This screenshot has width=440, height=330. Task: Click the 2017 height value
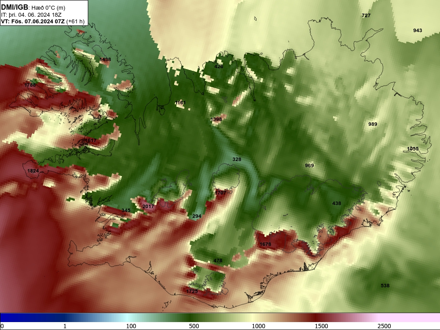pyautogui.click(x=148, y=206)
